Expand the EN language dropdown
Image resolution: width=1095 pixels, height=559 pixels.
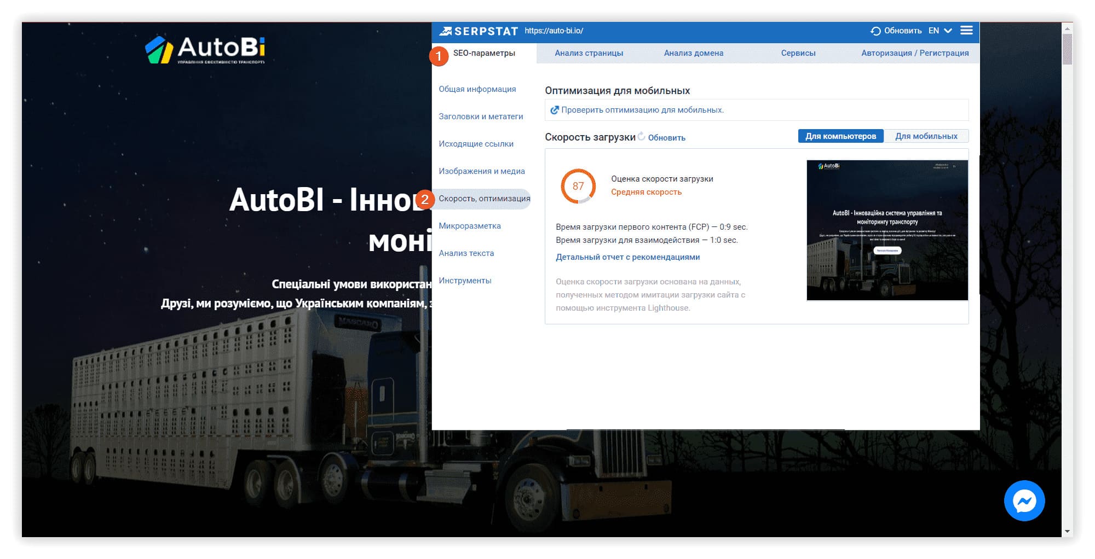coord(940,31)
